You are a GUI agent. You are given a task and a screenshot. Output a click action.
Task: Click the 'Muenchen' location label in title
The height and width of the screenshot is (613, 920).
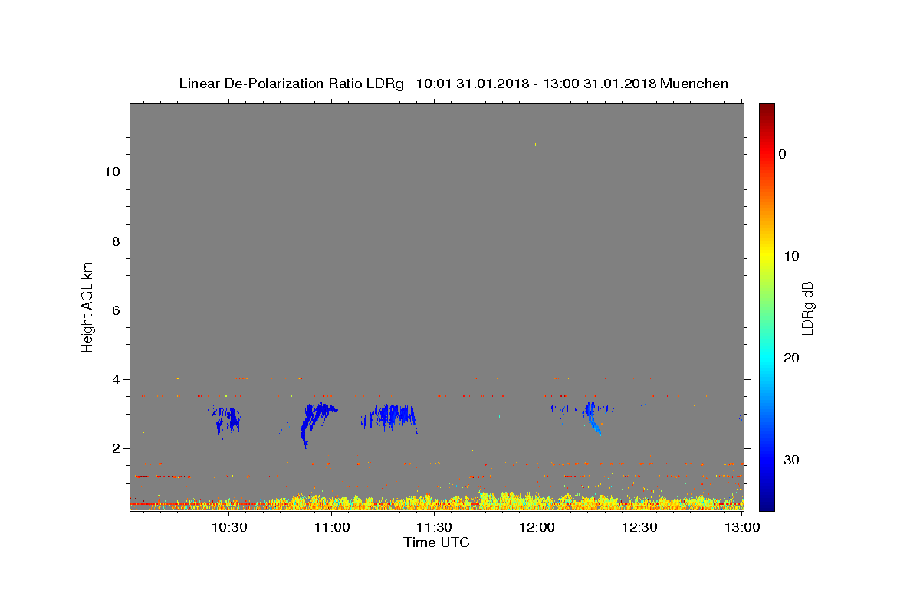point(694,84)
